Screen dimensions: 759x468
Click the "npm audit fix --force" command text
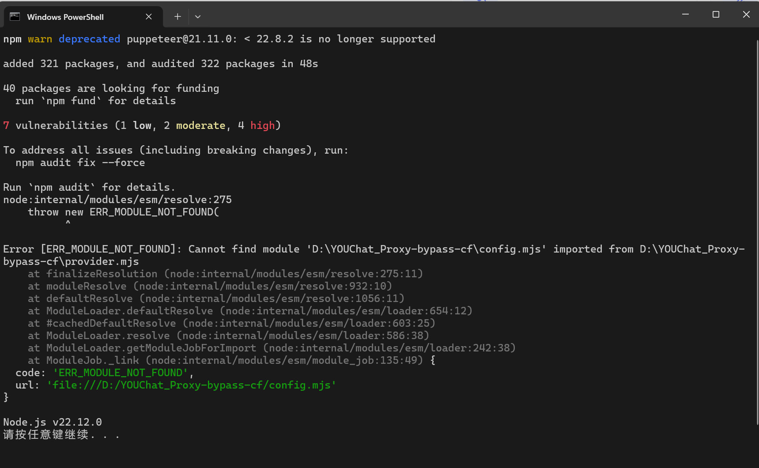80,163
